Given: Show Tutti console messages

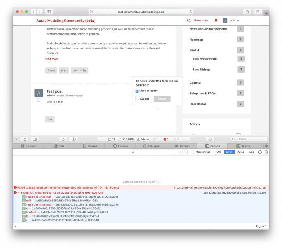Looking at the screenshot, I should [x=218, y=152].
